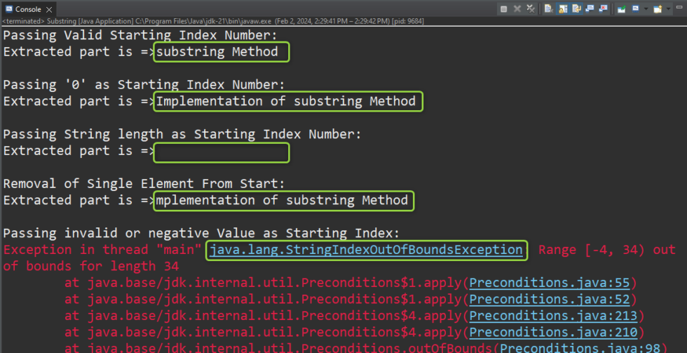Screen dimensions: 687x353
Task: Click output 'Implementation of substring Method'
Action: (x=286, y=101)
